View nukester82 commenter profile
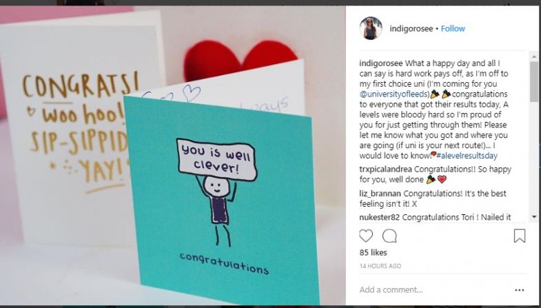Viewport: 541px width, 308px height. (x=380, y=217)
